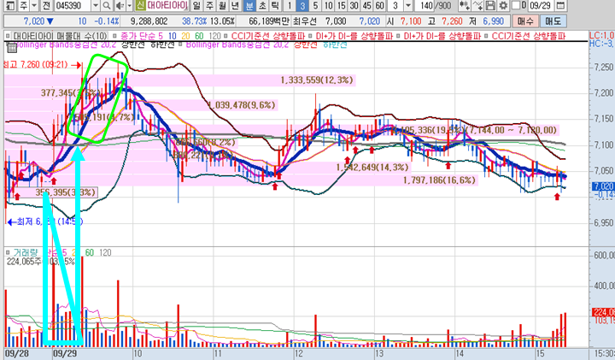
Task: Expand the interval value 3 dropdown
Action: click(x=408, y=5)
